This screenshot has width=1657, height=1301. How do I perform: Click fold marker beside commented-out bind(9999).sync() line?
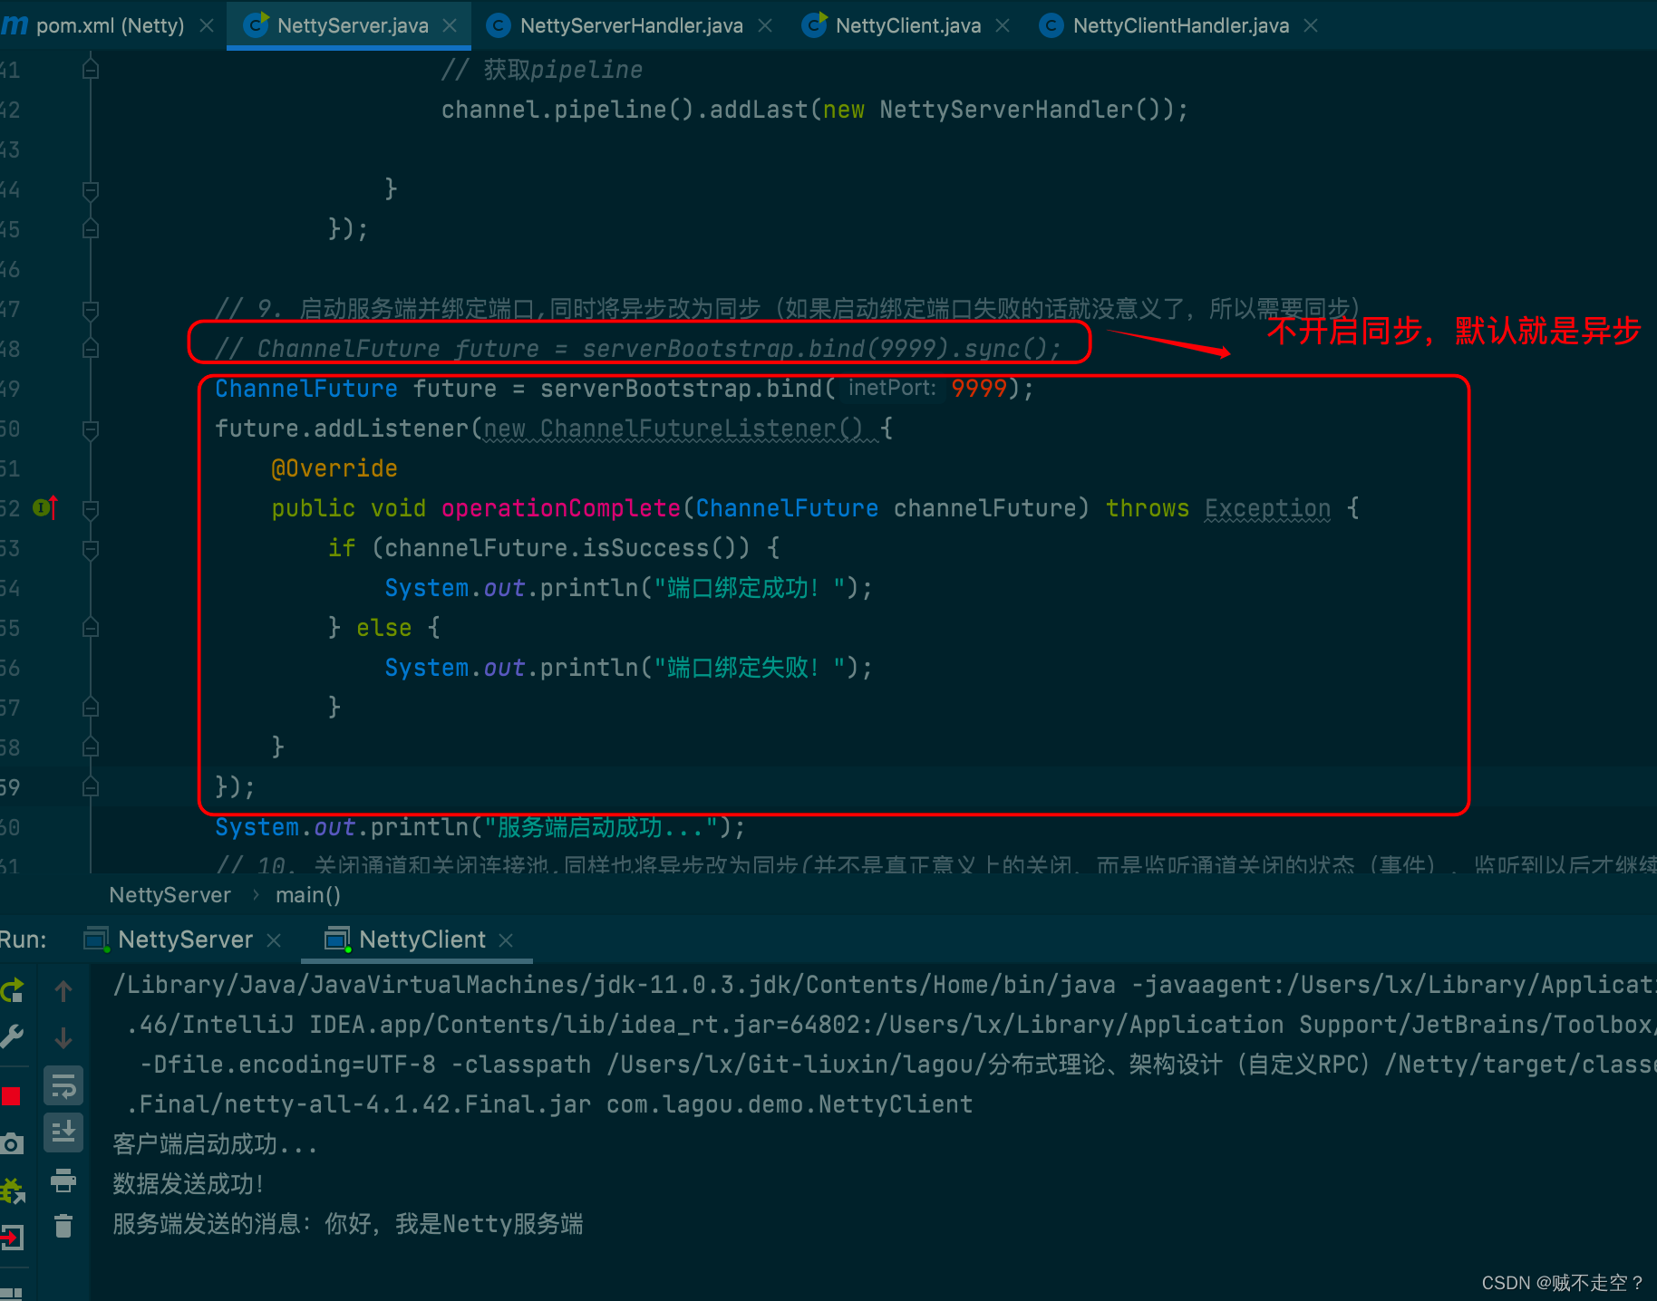tap(91, 349)
